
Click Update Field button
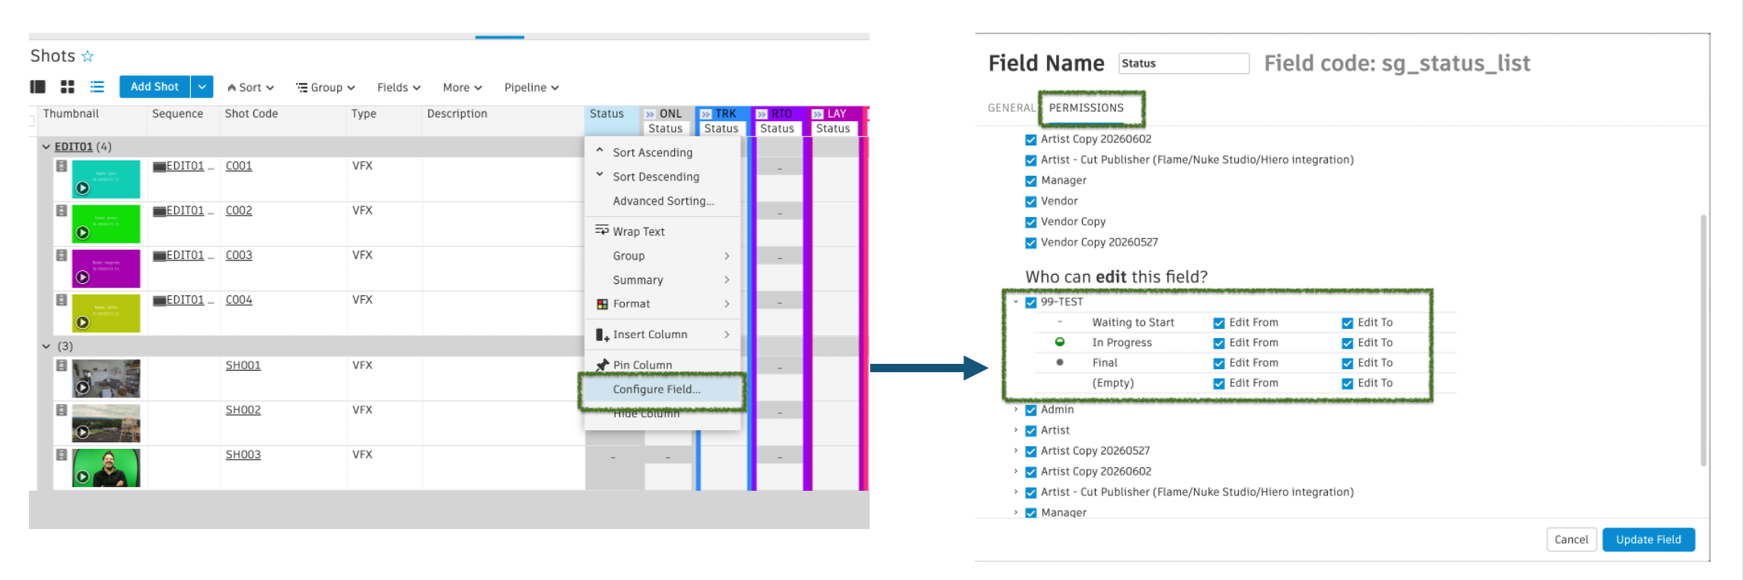coord(1648,540)
